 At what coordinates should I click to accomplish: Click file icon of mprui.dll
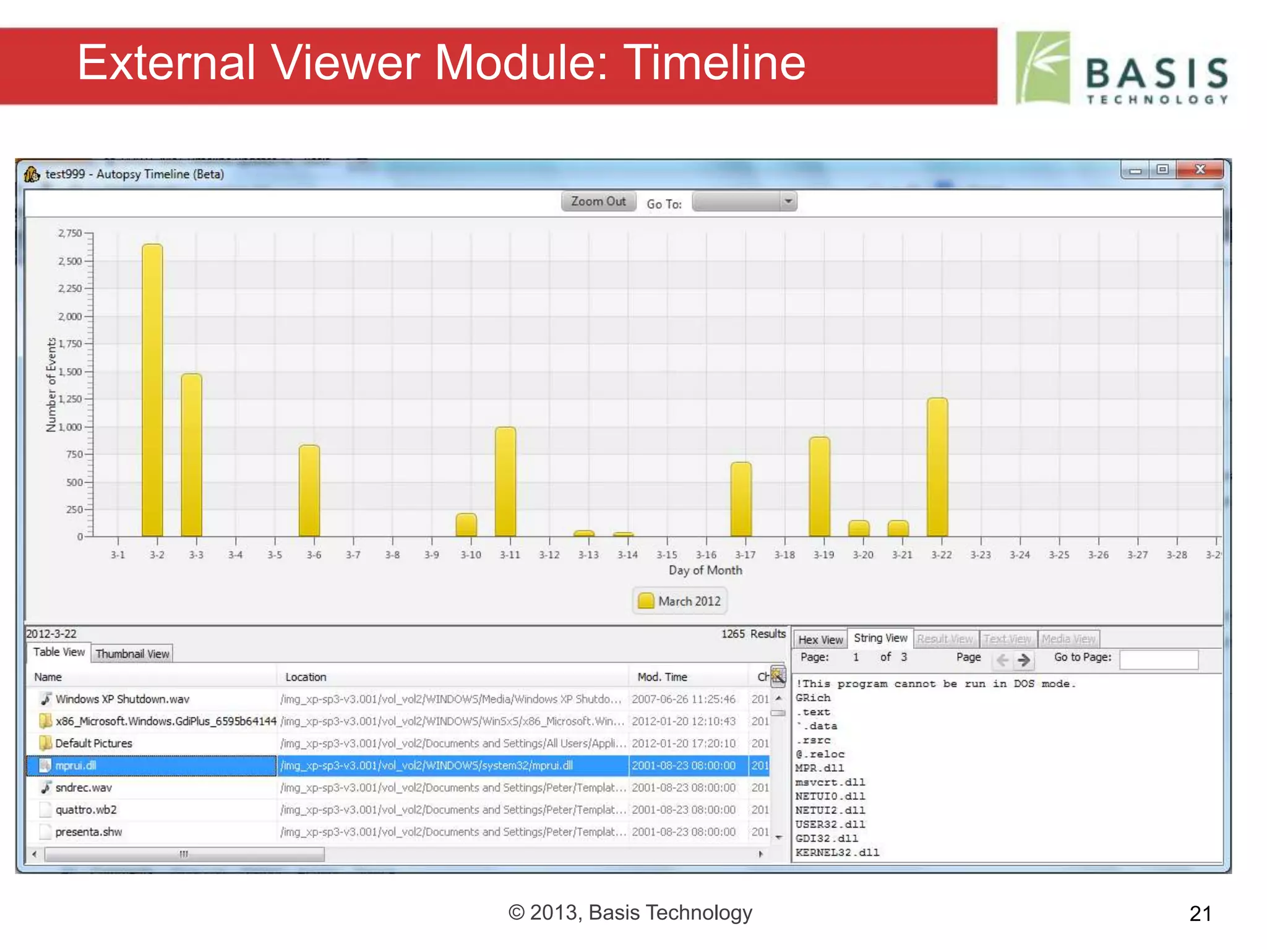pos(45,766)
